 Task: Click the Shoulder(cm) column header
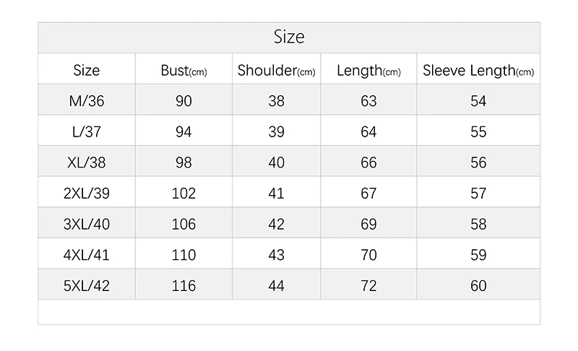[277, 70]
